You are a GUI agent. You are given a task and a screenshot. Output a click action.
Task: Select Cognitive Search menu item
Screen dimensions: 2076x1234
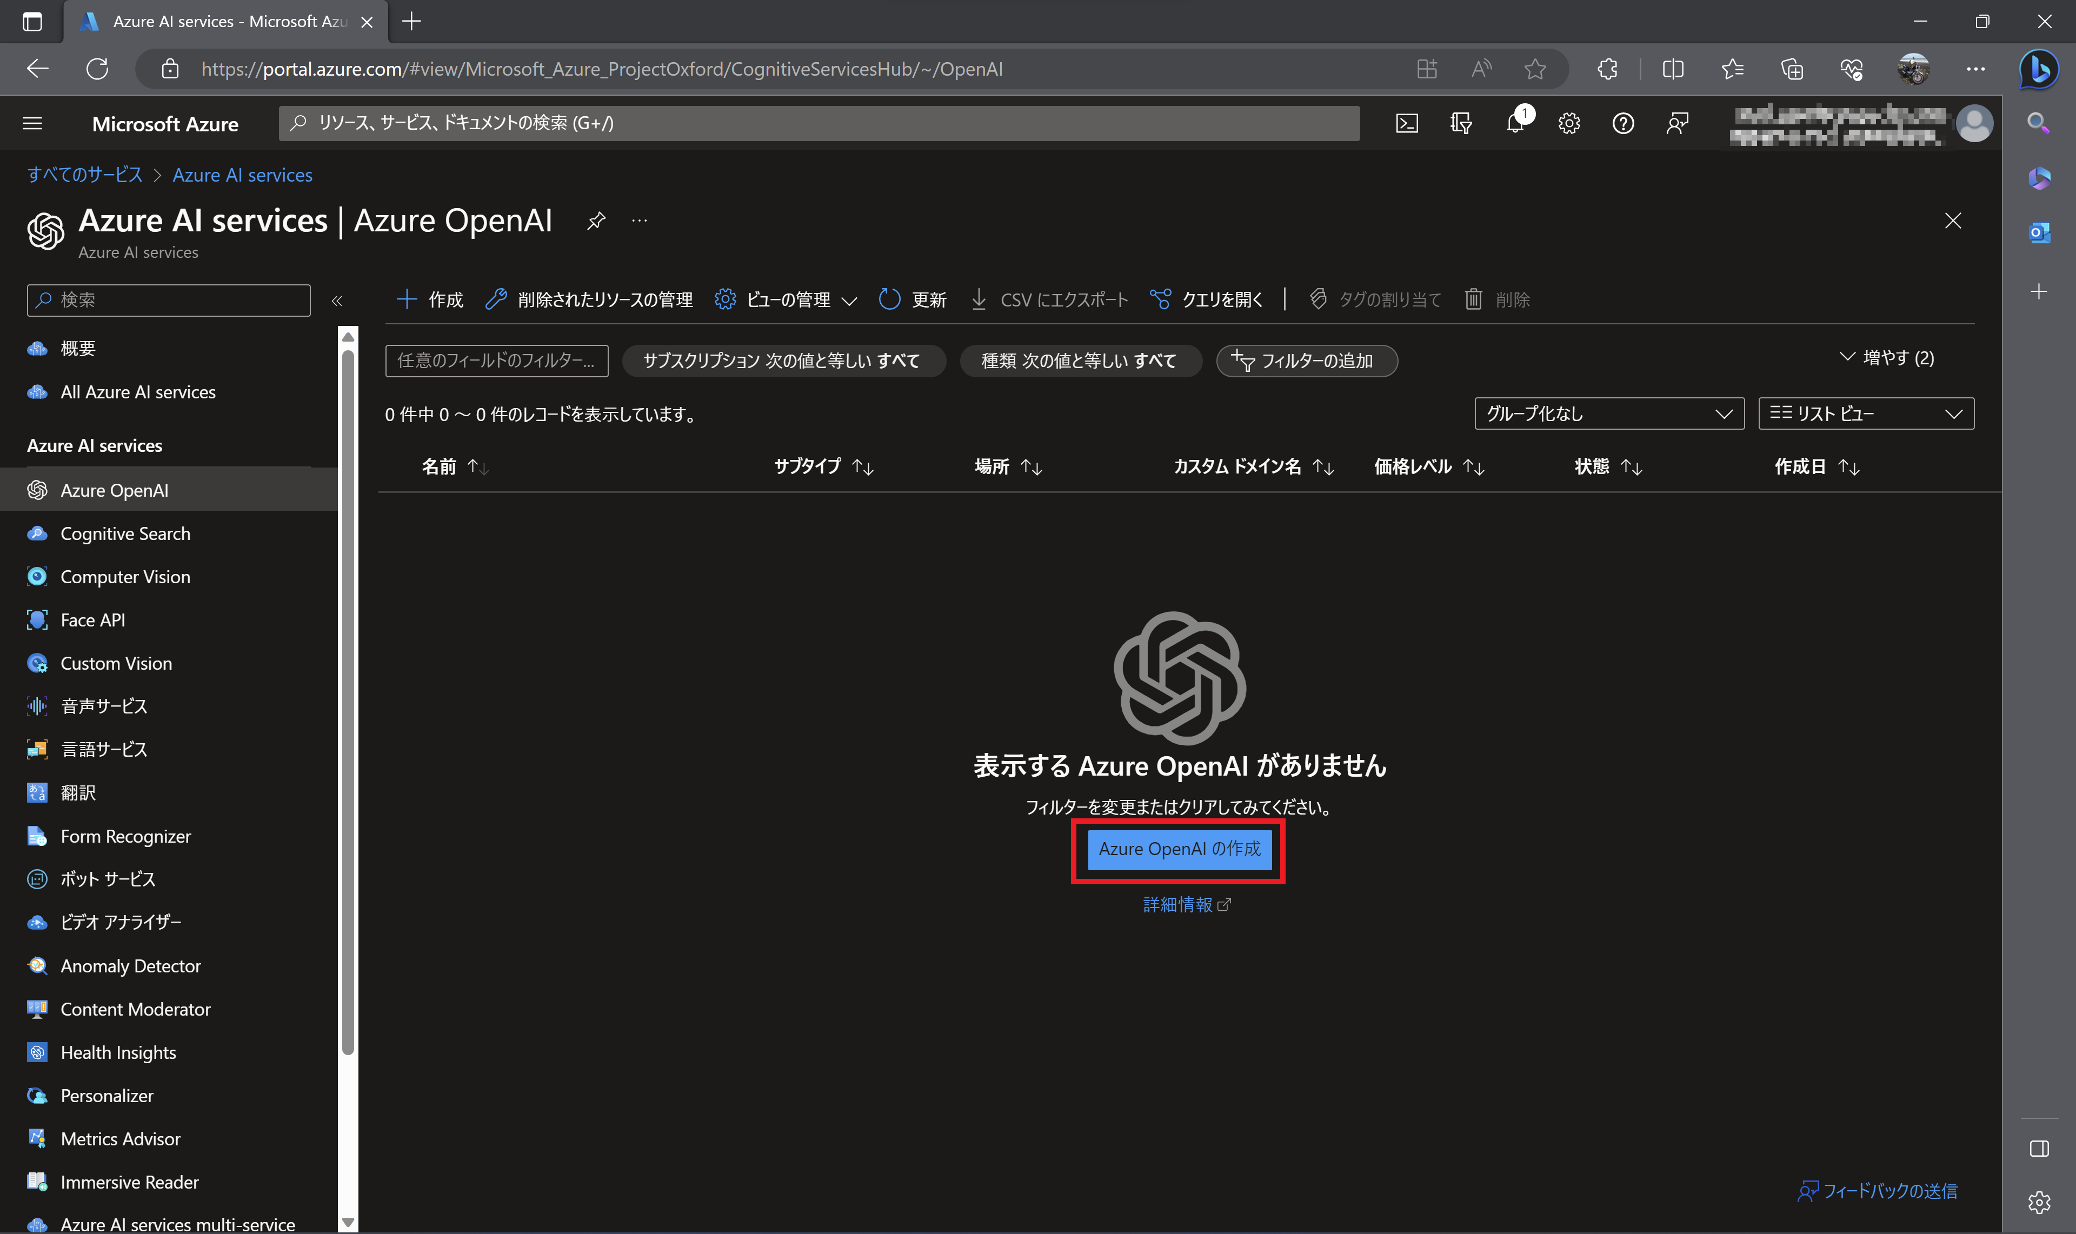[169, 533]
